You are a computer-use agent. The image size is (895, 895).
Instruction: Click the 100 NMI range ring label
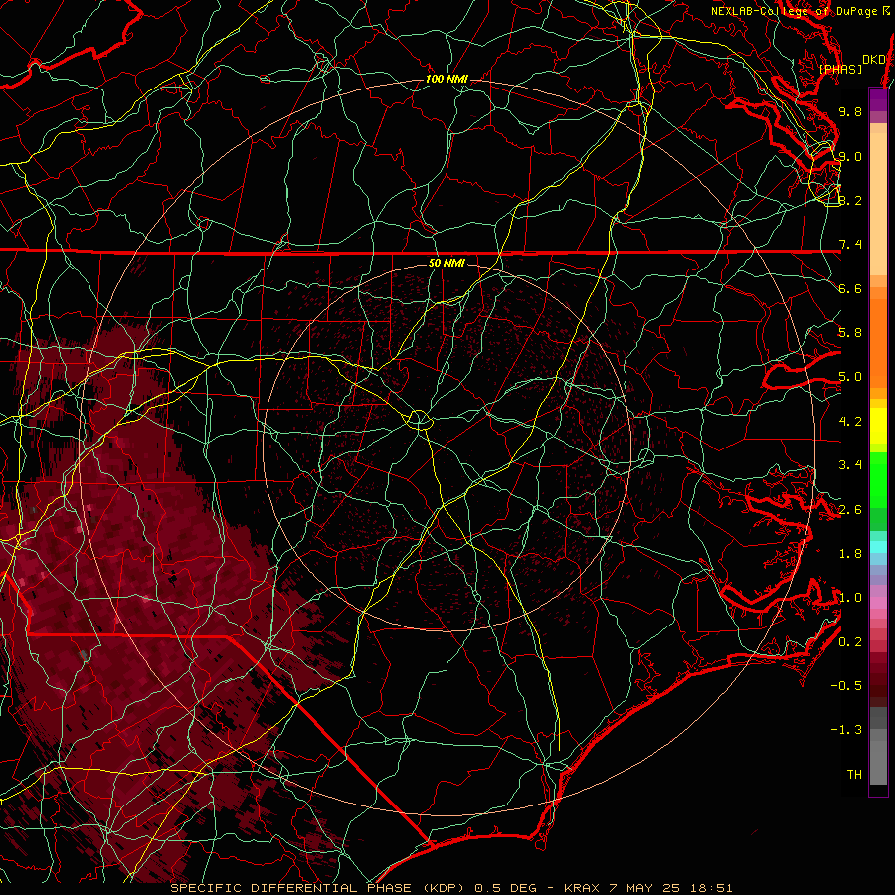tap(447, 79)
